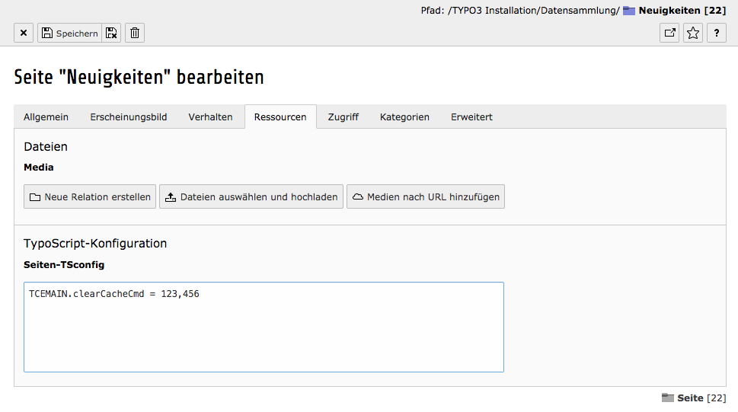Open the Kategorien tab
This screenshot has width=738, height=412.
(404, 117)
